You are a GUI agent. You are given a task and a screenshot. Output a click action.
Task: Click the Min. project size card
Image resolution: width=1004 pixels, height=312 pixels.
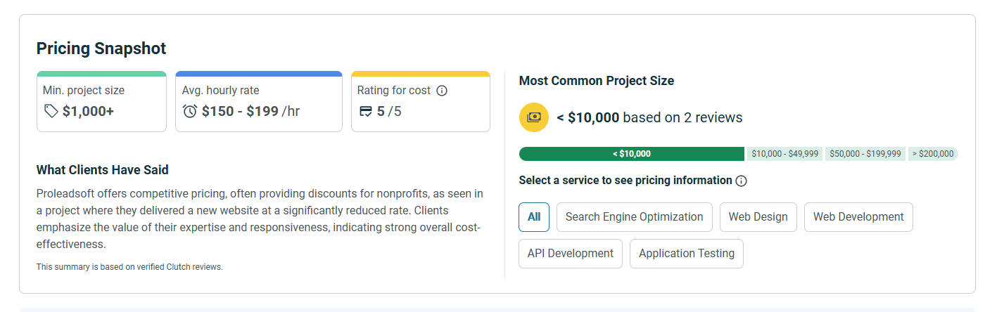(x=101, y=102)
